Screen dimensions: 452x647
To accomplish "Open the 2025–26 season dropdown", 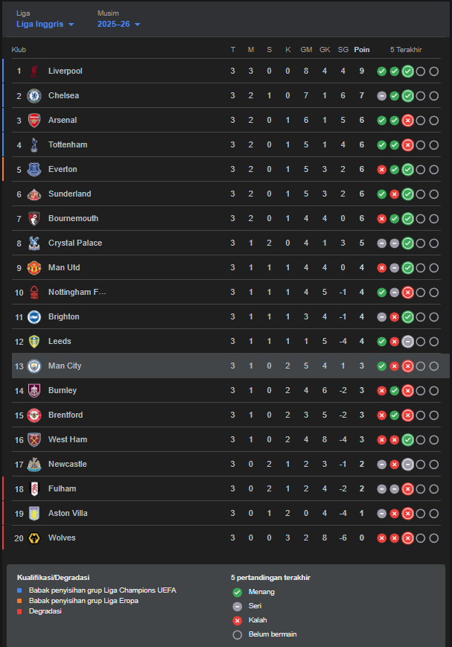I will pyautogui.click(x=118, y=24).
